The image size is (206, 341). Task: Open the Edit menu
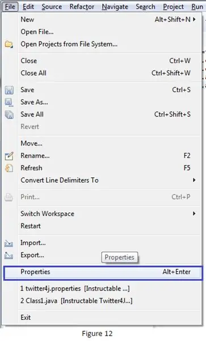point(28,7)
